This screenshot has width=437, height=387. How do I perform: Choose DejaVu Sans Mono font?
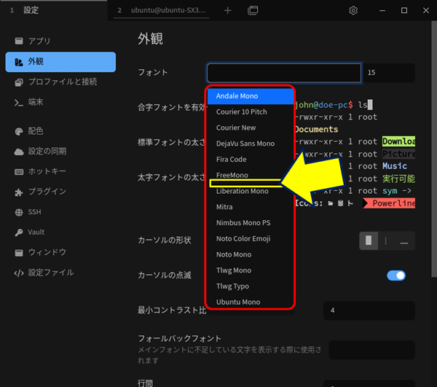coord(251,144)
